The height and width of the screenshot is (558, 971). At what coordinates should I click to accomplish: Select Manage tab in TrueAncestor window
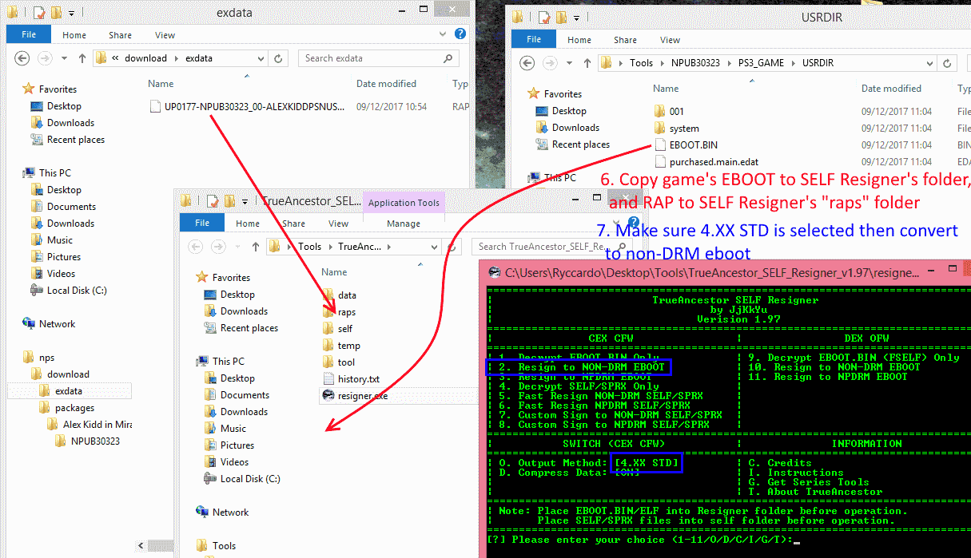[404, 224]
